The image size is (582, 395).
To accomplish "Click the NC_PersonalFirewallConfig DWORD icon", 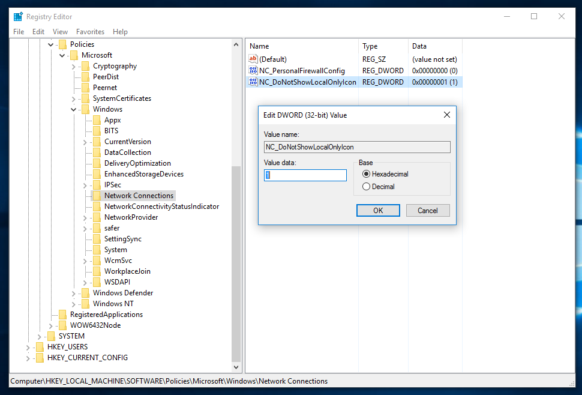I will (x=253, y=71).
